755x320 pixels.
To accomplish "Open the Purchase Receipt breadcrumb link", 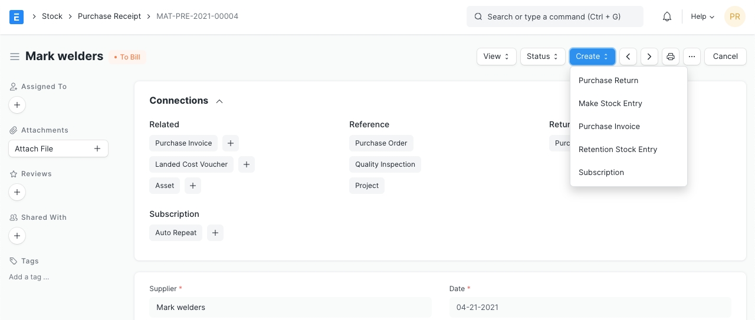I will [109, 17].
